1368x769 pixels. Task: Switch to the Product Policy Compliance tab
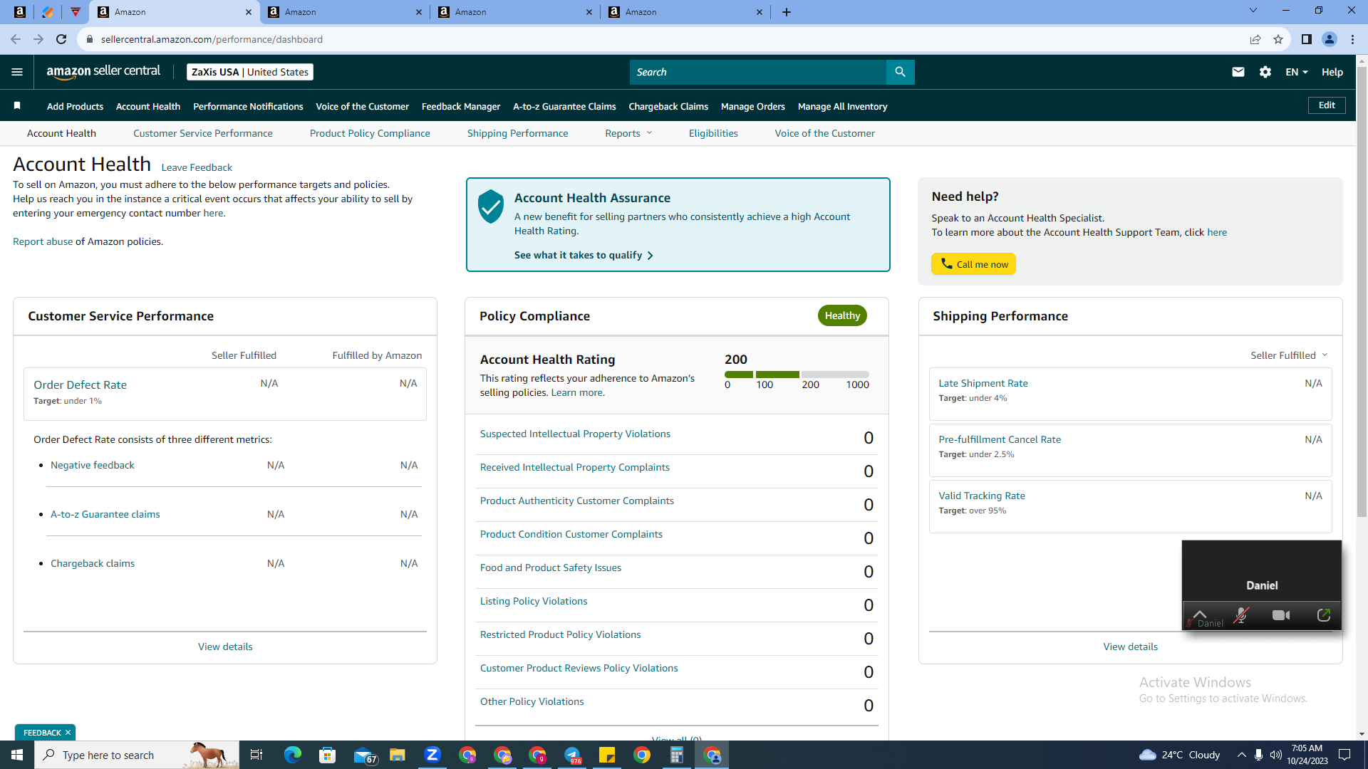370,133
